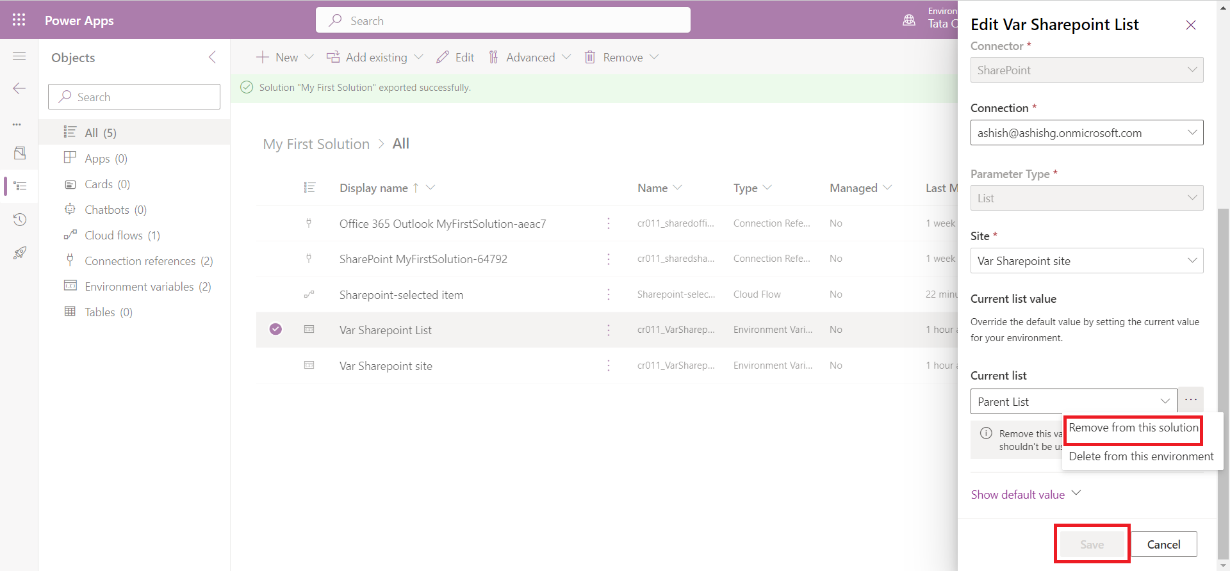Click My First Solution breadcrumb link

[x=316, y=144]
